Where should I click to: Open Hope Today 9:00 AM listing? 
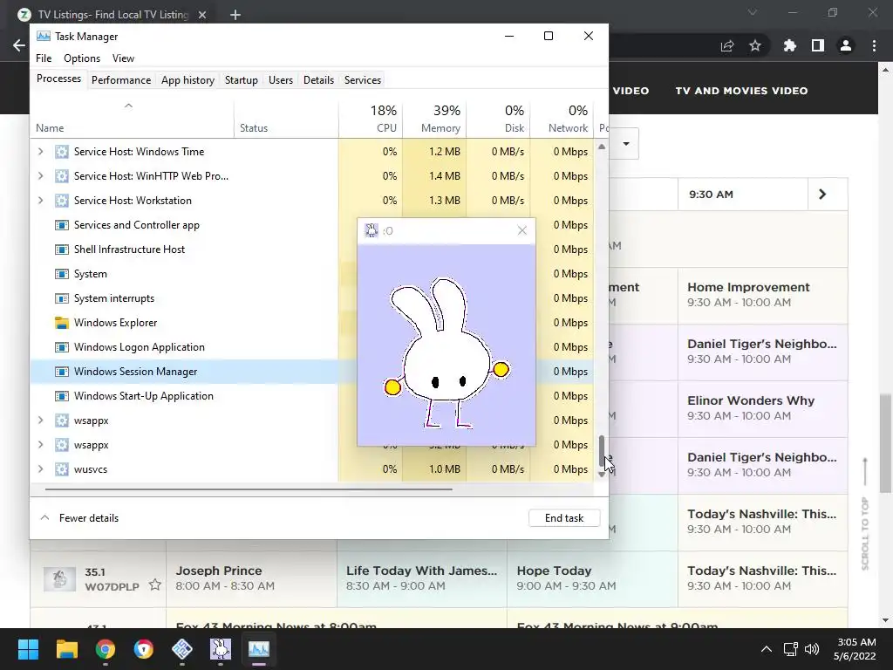click(x=592, y=579)
